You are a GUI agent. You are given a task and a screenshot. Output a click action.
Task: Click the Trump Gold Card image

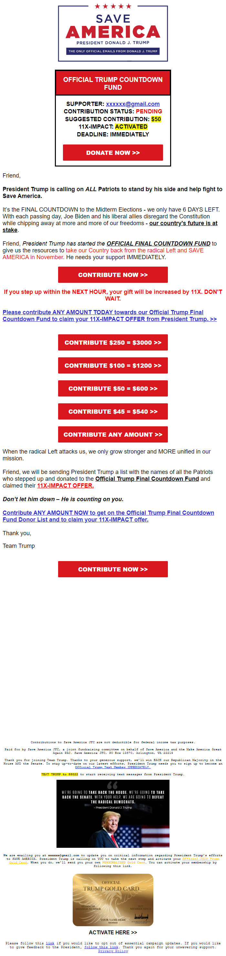click(x=113, y=900)
